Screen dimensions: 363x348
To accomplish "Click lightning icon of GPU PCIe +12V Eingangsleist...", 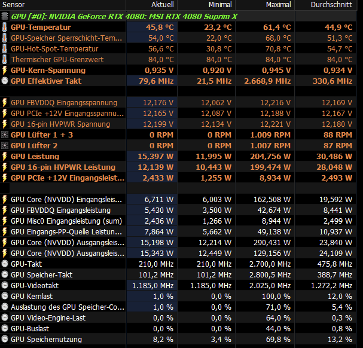I will coord(4,178).
